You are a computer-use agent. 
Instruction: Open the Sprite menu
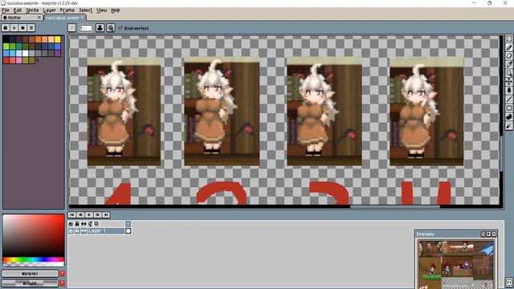(x=32, y=10)
